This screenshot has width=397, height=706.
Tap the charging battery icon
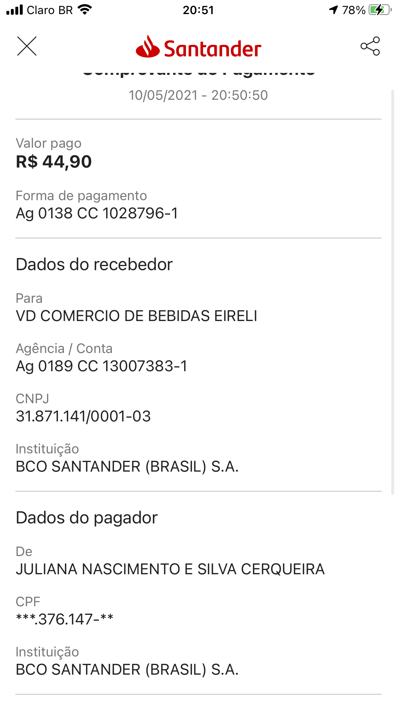pos(379,10)
